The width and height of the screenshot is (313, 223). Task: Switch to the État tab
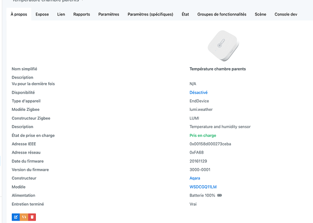click(x=185, y=15)
